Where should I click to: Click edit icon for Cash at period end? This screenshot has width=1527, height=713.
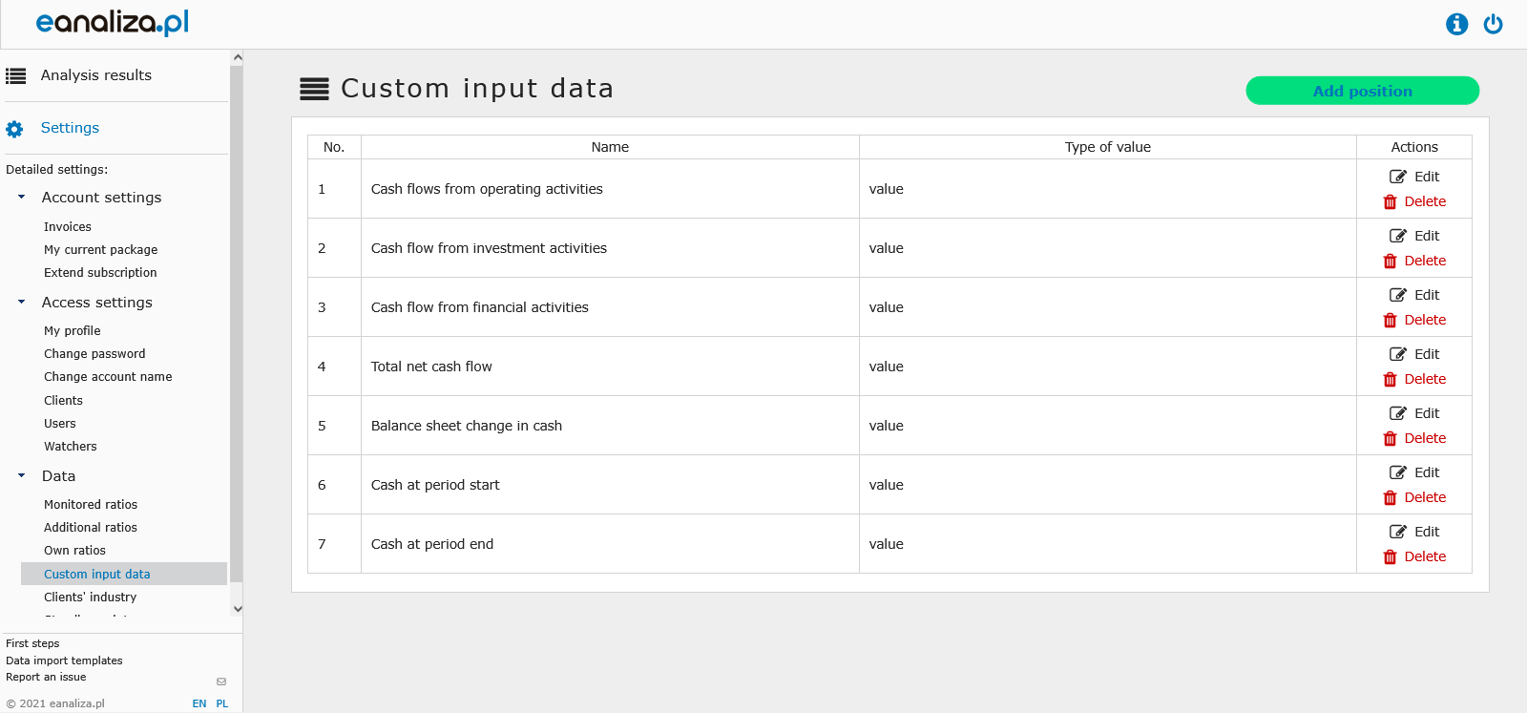click(x=1398, y=532)
